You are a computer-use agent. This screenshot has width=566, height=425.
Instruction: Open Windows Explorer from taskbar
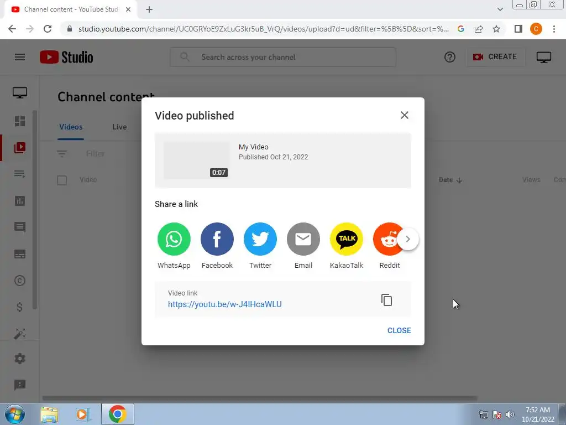49,414
